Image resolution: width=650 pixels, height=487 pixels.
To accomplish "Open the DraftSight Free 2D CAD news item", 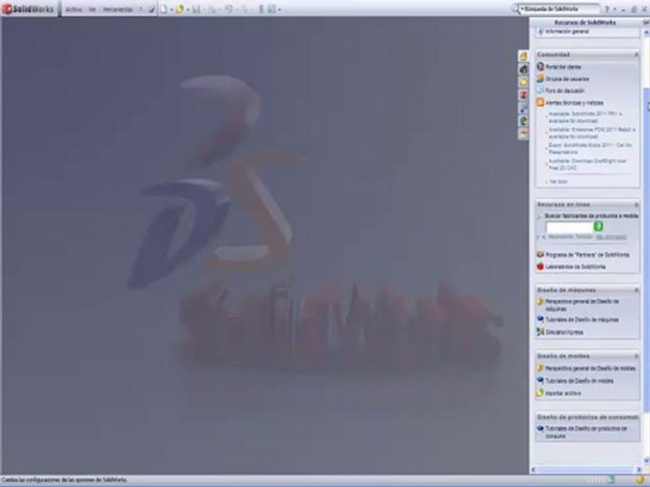I will coord(588,164).
